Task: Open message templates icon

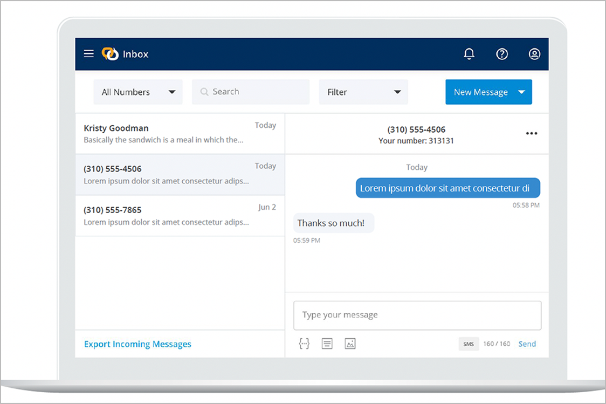Action: (x=327, y=343)
